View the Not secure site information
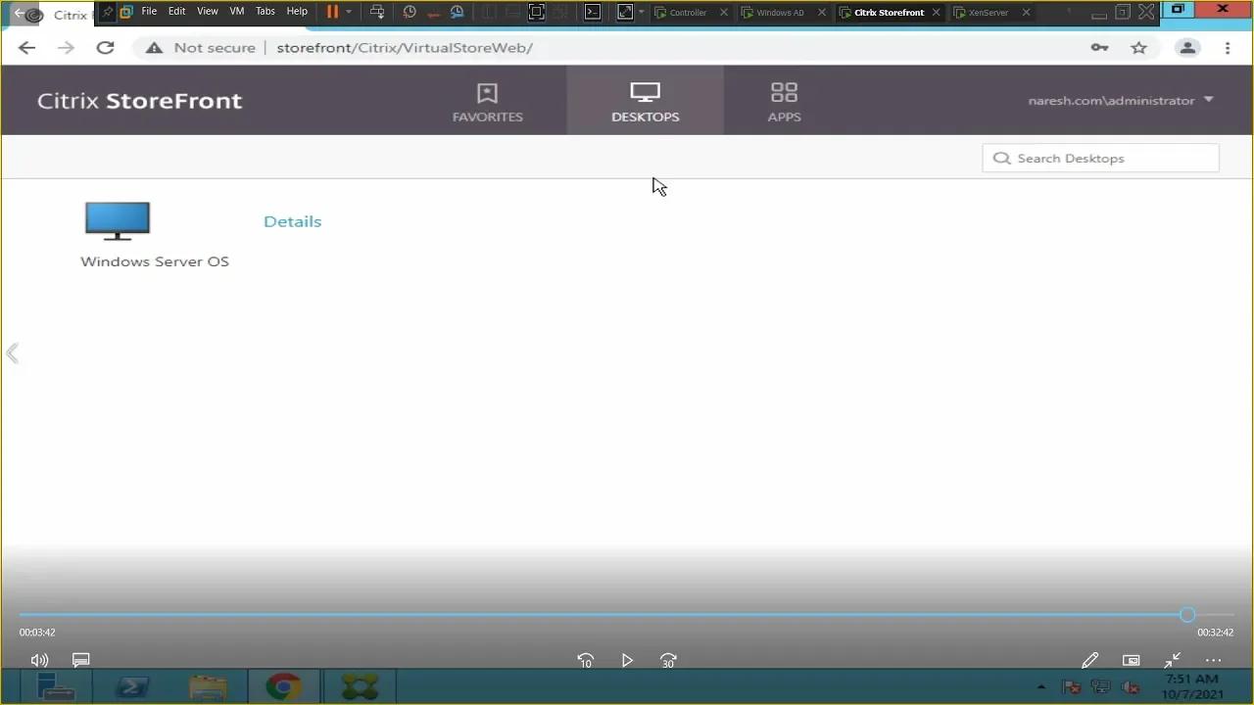Screen dimensions: 1254x705 [199, 47]
